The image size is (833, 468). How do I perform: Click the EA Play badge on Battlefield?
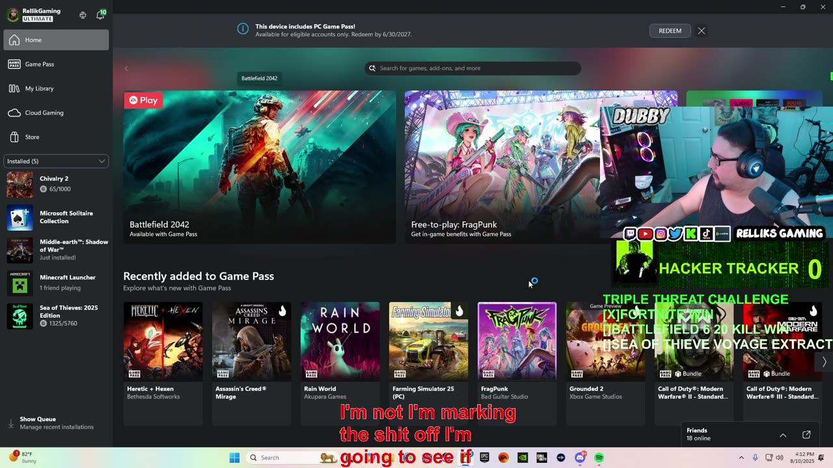[143, 100]
